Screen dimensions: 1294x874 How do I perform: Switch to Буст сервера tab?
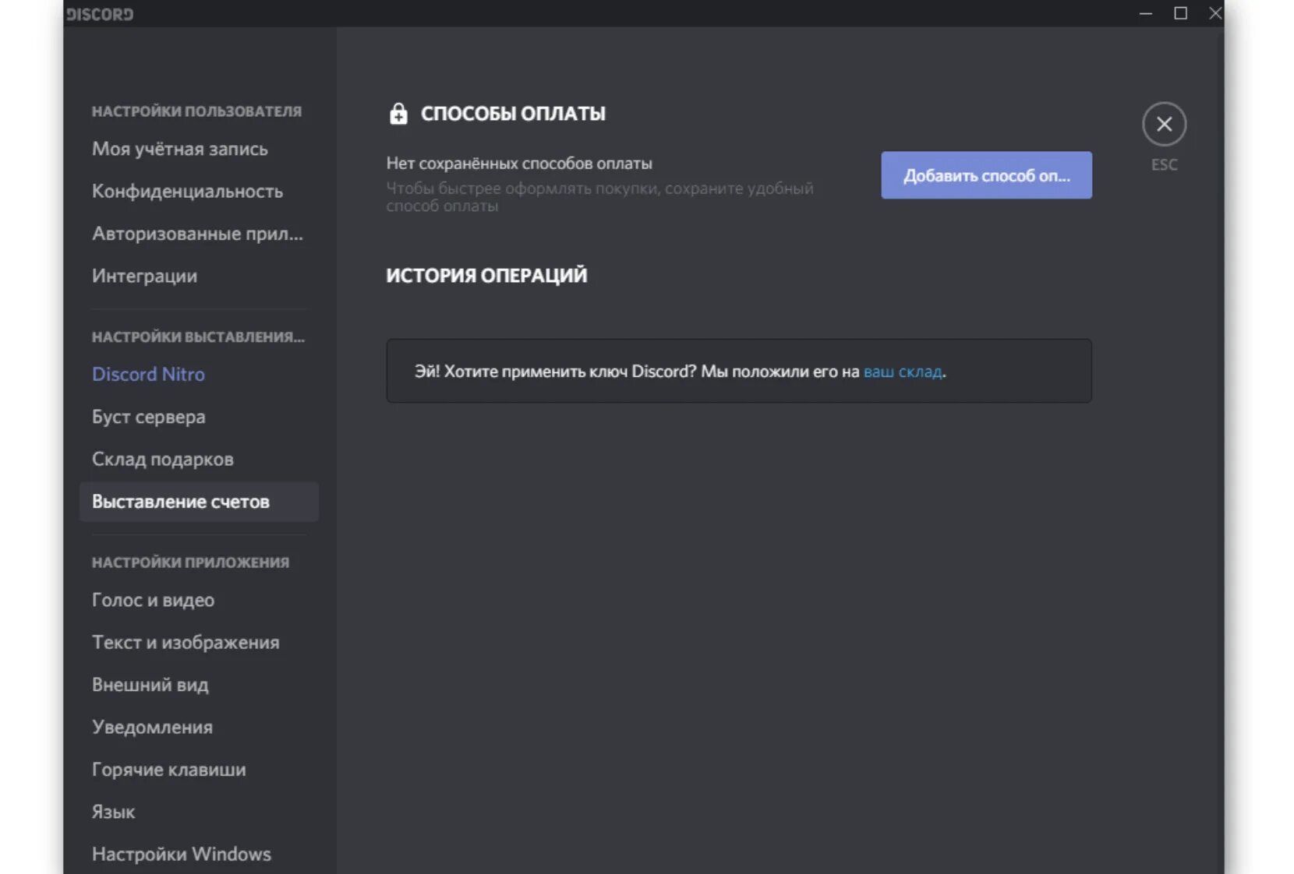(149, 417)
